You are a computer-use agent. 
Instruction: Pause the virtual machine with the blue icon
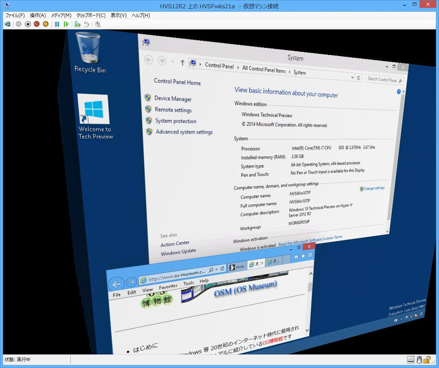click(57, 24)
